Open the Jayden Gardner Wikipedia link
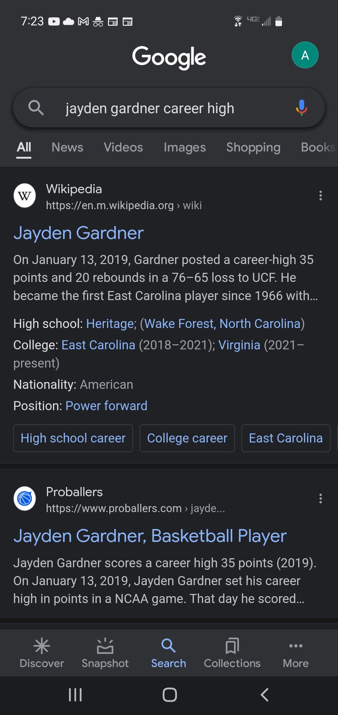The image size is (338, 715). [79, 233]
